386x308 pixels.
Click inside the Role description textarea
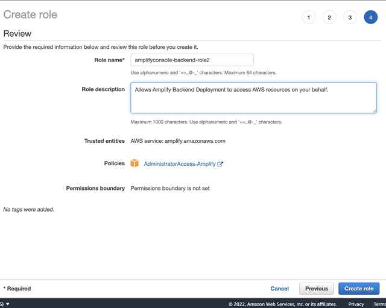(253, 98)
